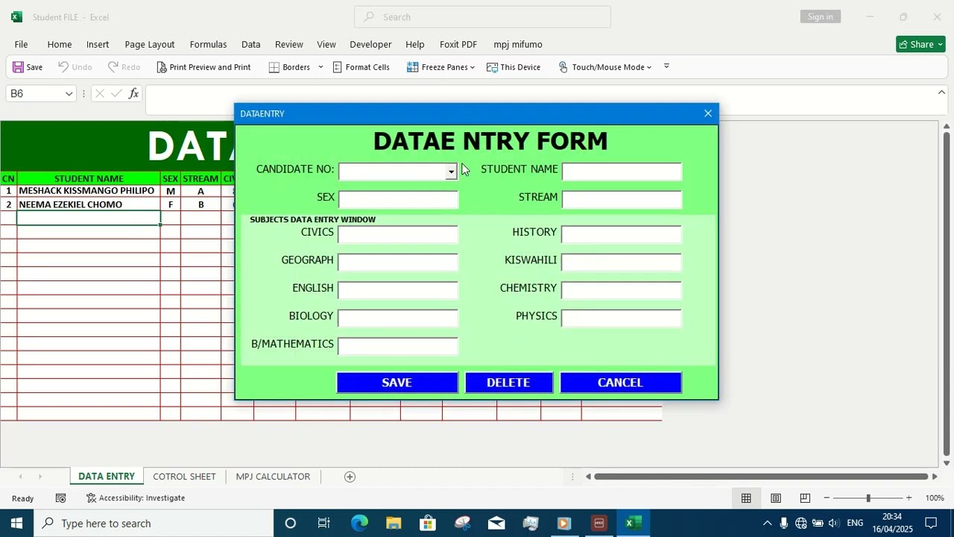Switch to the Developer tab
Screen dimensions: 954x537
[x=370, y=44]
